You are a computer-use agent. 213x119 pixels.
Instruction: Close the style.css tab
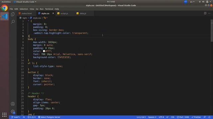[53, 13]
